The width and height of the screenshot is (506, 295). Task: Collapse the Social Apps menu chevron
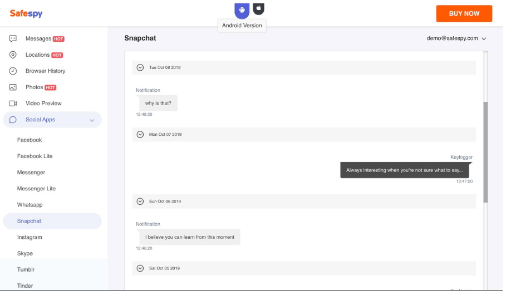[x=92, y=120]
